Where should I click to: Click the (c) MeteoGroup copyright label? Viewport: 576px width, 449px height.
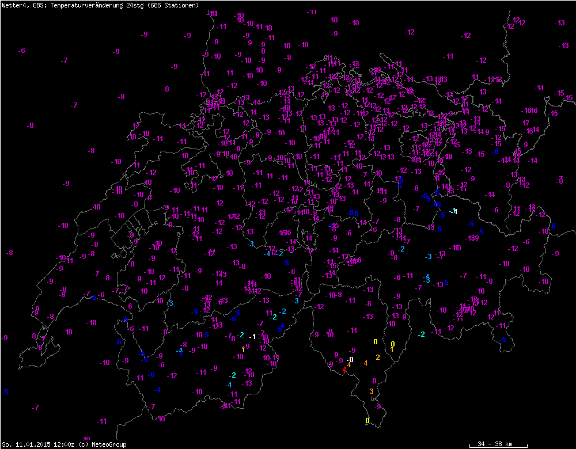101,444
